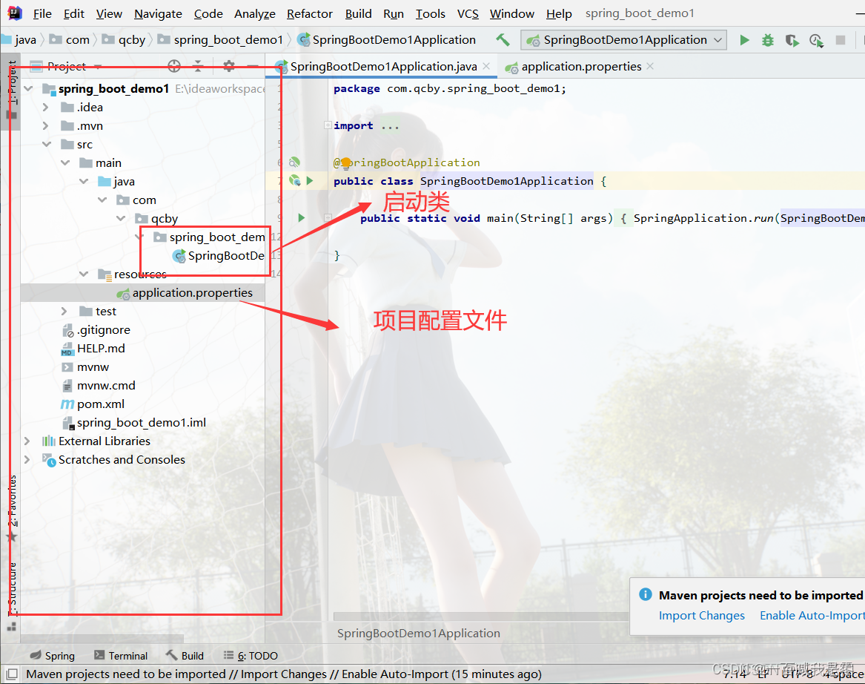This screenshot has height=684, width=865.
Task: Expand the test folder
Action: pos(64,312)
